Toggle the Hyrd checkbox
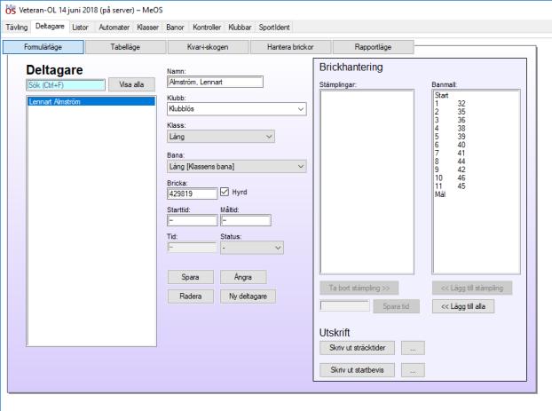The width and height of the screenshot is (552, 411). coord(225,192)
